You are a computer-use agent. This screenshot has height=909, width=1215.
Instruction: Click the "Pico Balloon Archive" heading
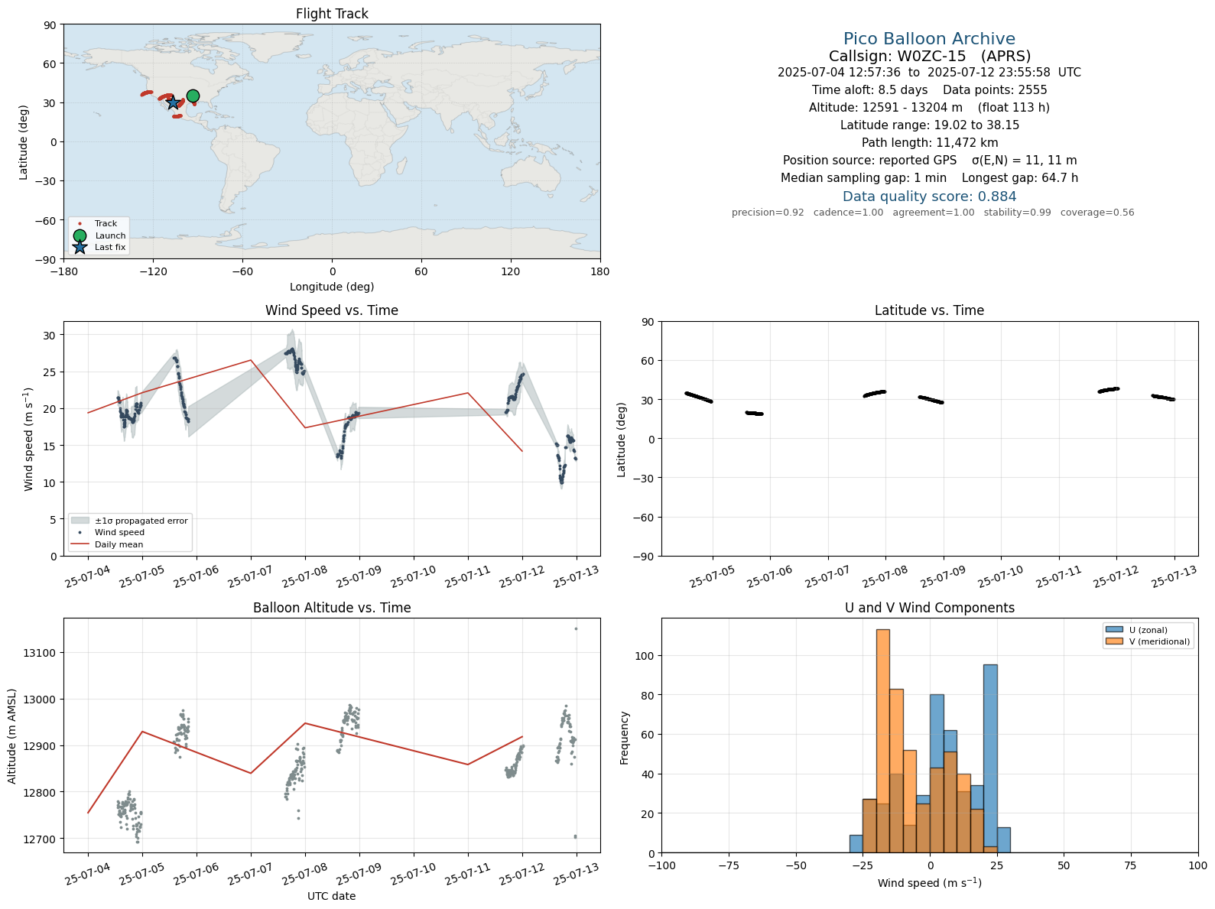(929, 39)
